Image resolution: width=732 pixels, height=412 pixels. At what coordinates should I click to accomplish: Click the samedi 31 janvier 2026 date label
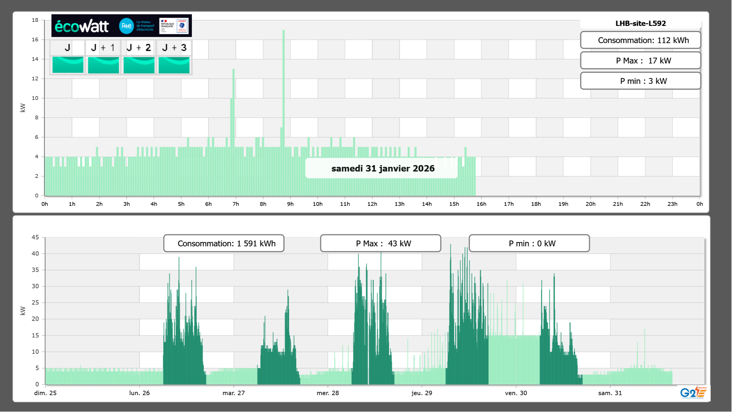pos(382,168)
